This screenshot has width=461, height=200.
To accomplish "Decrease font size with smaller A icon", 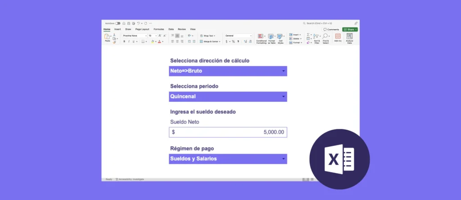I will pos(165,36).
